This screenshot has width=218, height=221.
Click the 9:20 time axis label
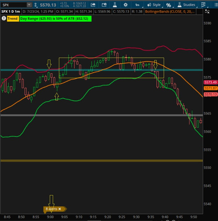click(108, 217)
